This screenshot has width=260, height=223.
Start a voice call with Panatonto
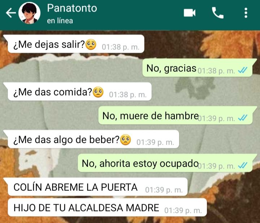(218, 13)
